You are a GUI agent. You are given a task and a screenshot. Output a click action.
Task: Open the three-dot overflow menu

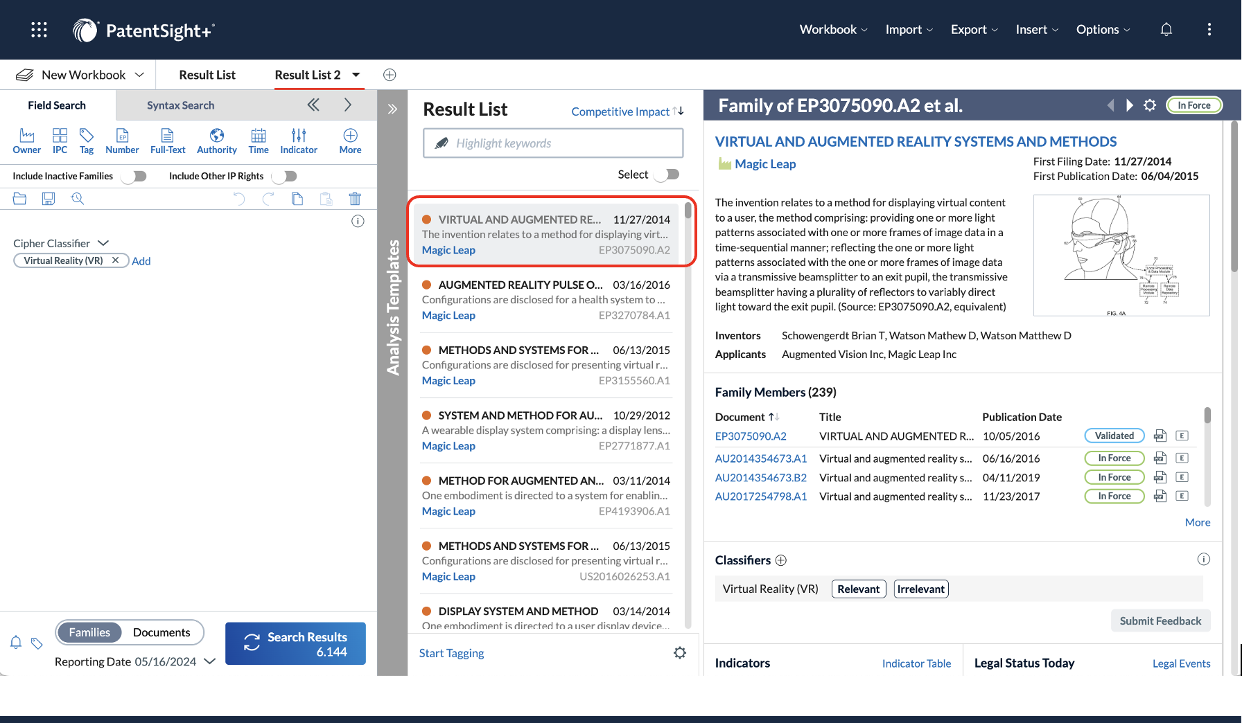[1209, 30]
